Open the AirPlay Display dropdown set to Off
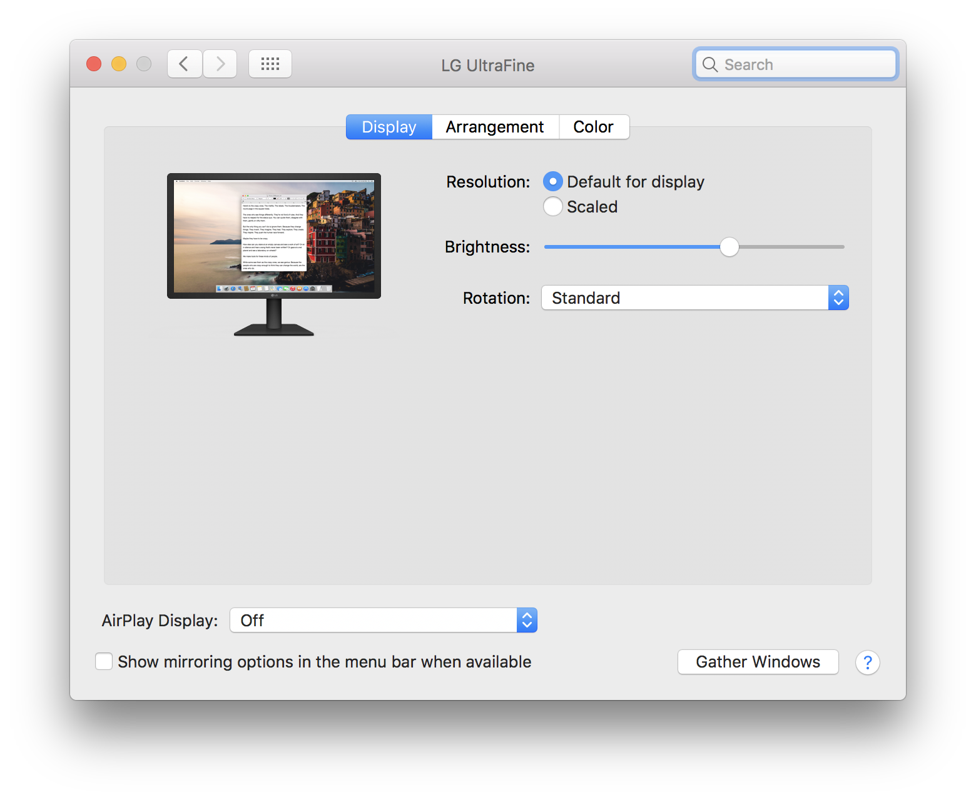Viewport: 976px width, 800px height. 384,620
